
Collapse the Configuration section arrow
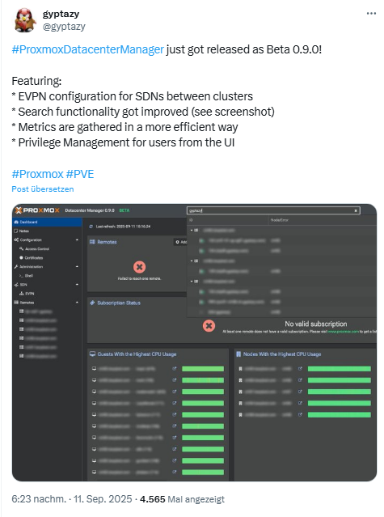(x=77, y=239)
